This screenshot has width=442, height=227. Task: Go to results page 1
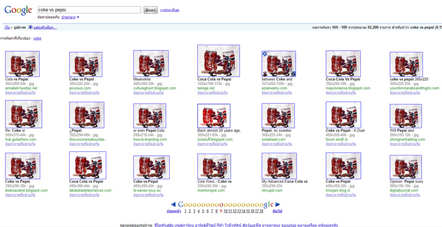pyautogui.click(x=185, y=211)
